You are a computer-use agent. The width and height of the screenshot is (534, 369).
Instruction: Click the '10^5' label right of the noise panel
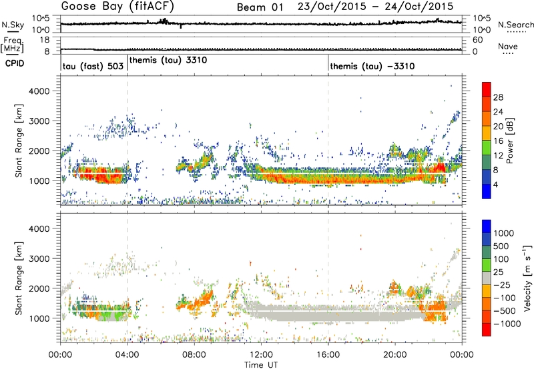(481, 19)
